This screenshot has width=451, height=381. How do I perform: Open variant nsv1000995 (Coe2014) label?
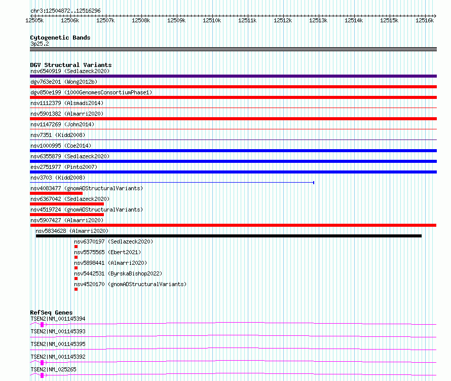tap(61, 146)
